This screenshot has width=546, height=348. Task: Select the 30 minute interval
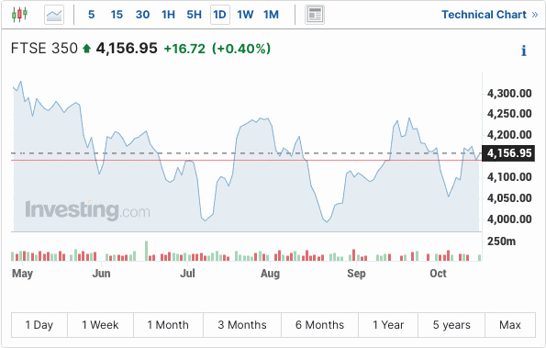[142, 15]
